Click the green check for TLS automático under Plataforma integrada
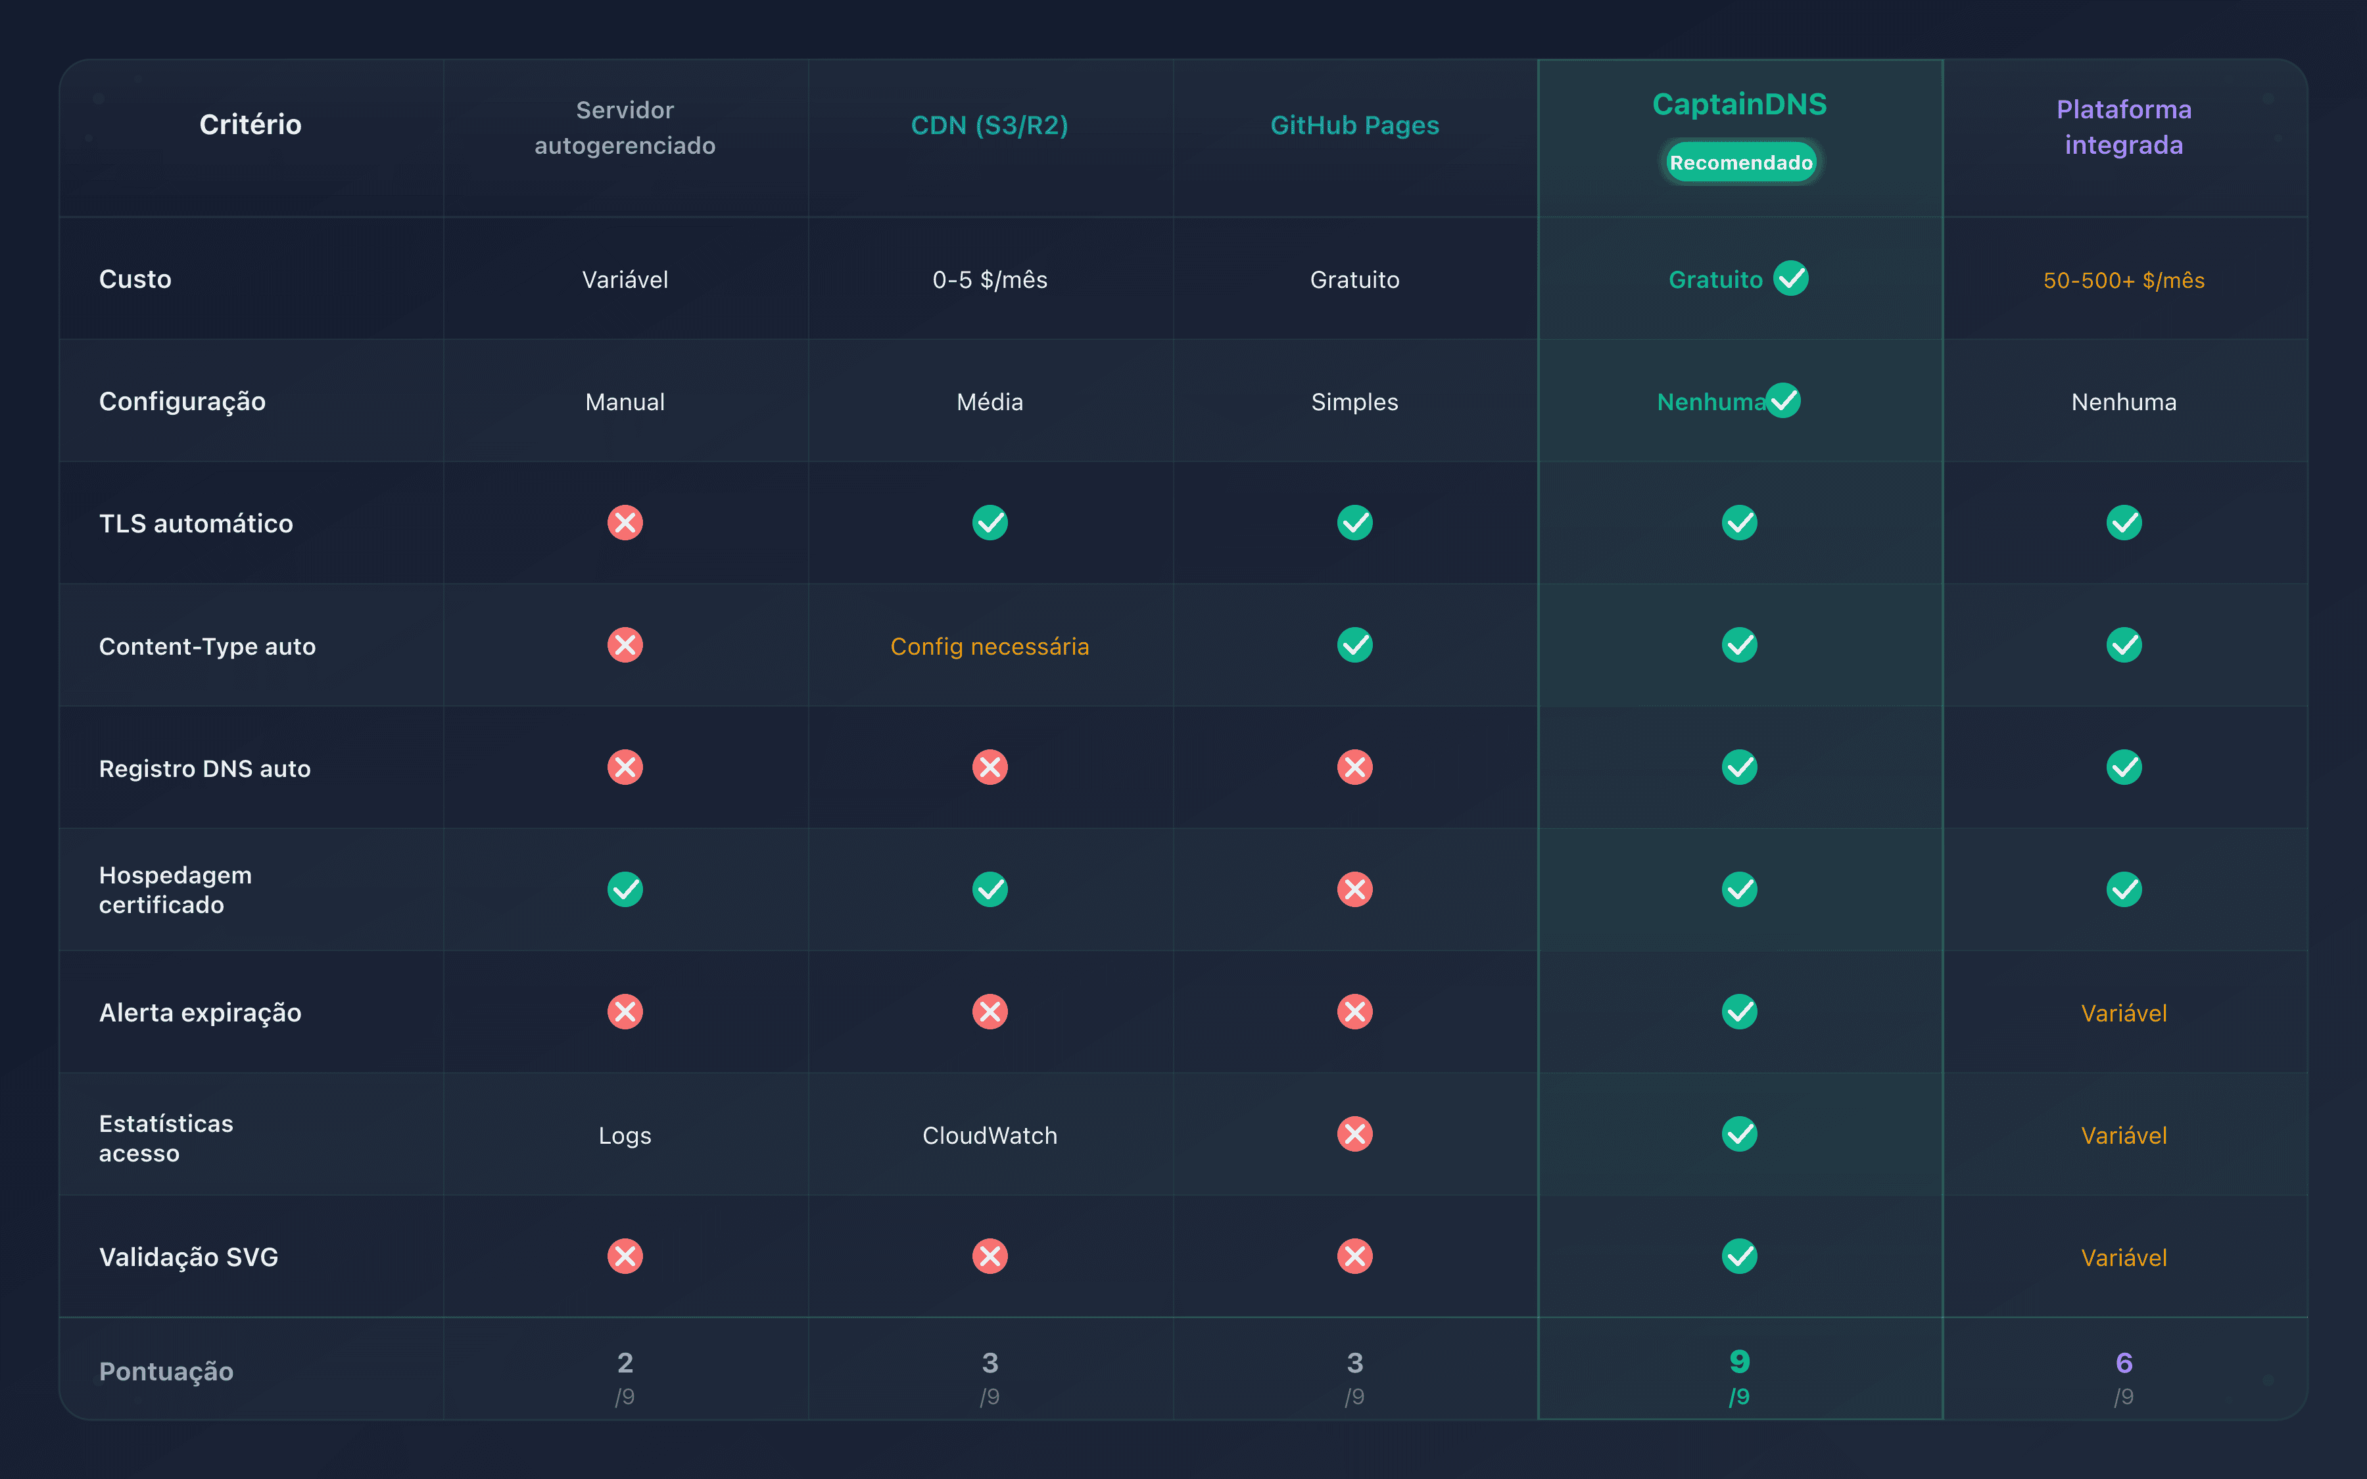 point(2124,523)
